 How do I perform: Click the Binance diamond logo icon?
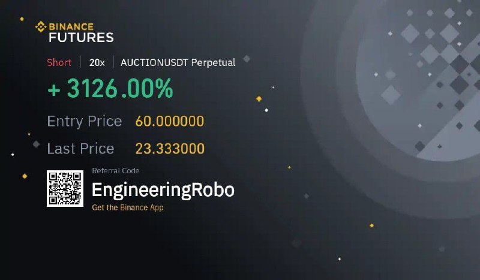pyautogui.click(x=41, y=26)
